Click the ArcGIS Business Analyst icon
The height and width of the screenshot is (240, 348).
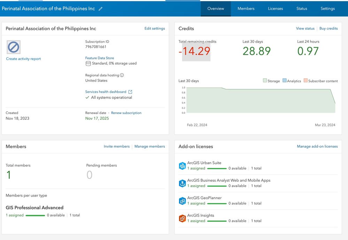pyautogui.click(x=182, y=183)
